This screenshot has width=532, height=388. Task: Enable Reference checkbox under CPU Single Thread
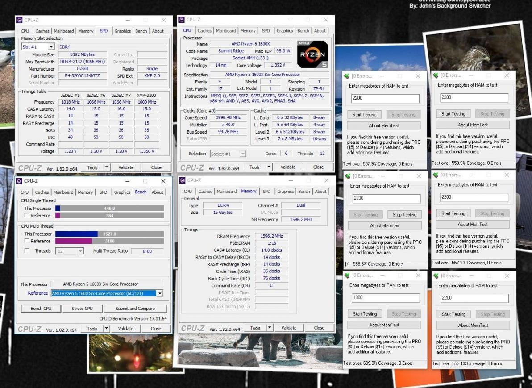(x=27, y=216)
